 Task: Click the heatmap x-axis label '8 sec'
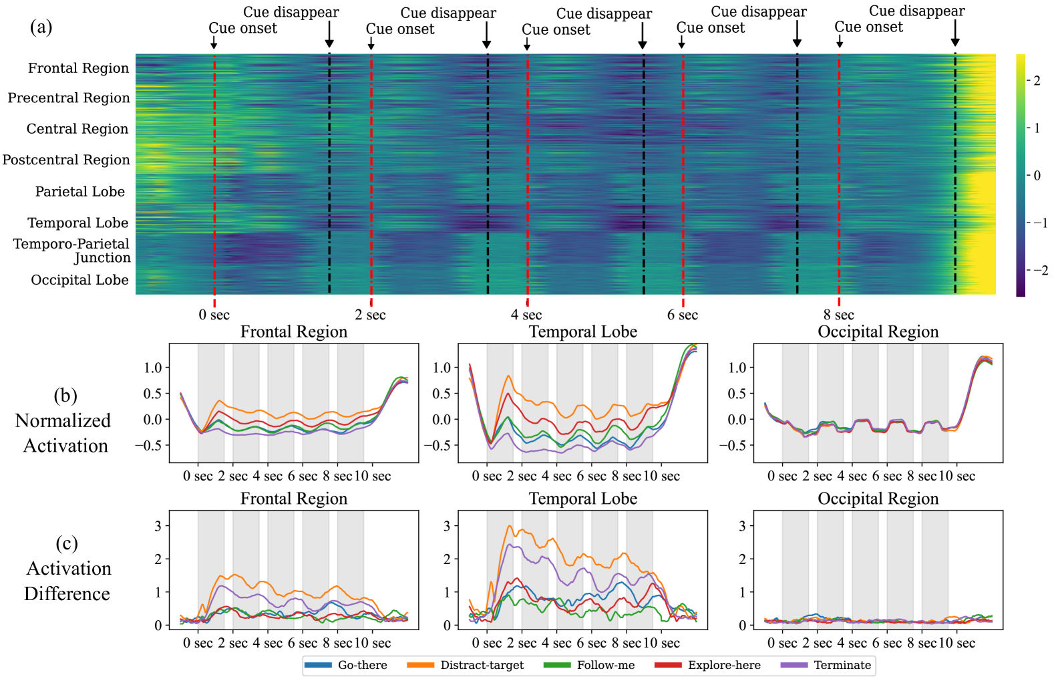point(839,315)
